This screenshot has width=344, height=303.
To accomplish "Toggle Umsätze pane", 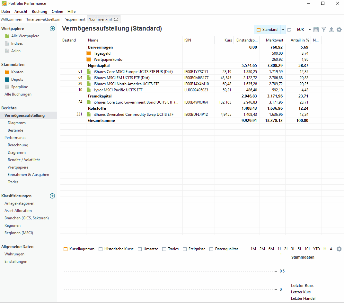I will point(148,249).
